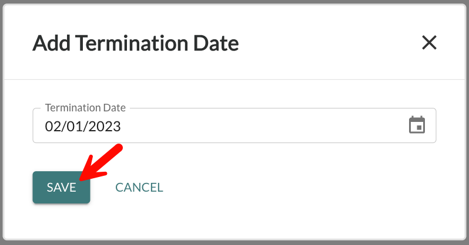Choose a date via the calendar icon
Viewport: 469px width, 245px height.
click(x=417, y=125)
